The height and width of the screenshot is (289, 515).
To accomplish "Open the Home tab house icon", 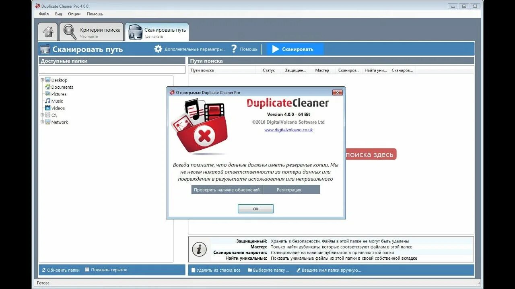I will (x=48, y=32).
